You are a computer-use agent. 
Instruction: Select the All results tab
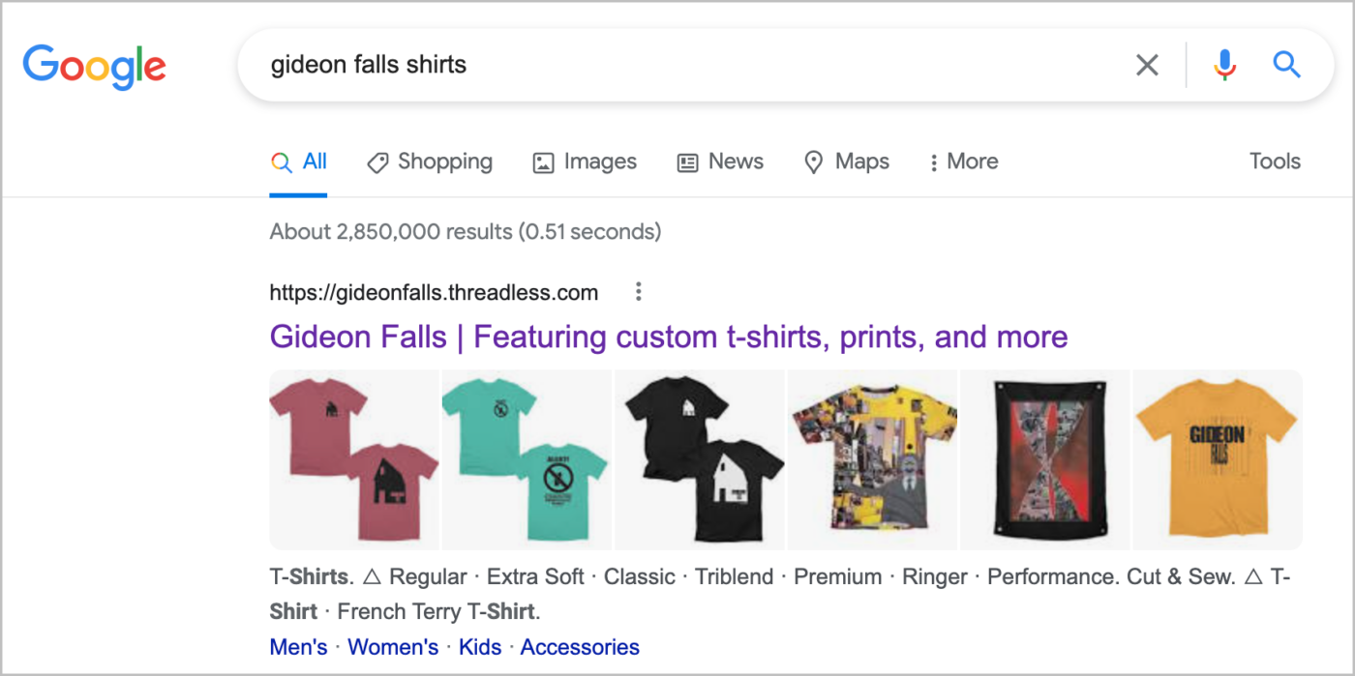point(298,162)
